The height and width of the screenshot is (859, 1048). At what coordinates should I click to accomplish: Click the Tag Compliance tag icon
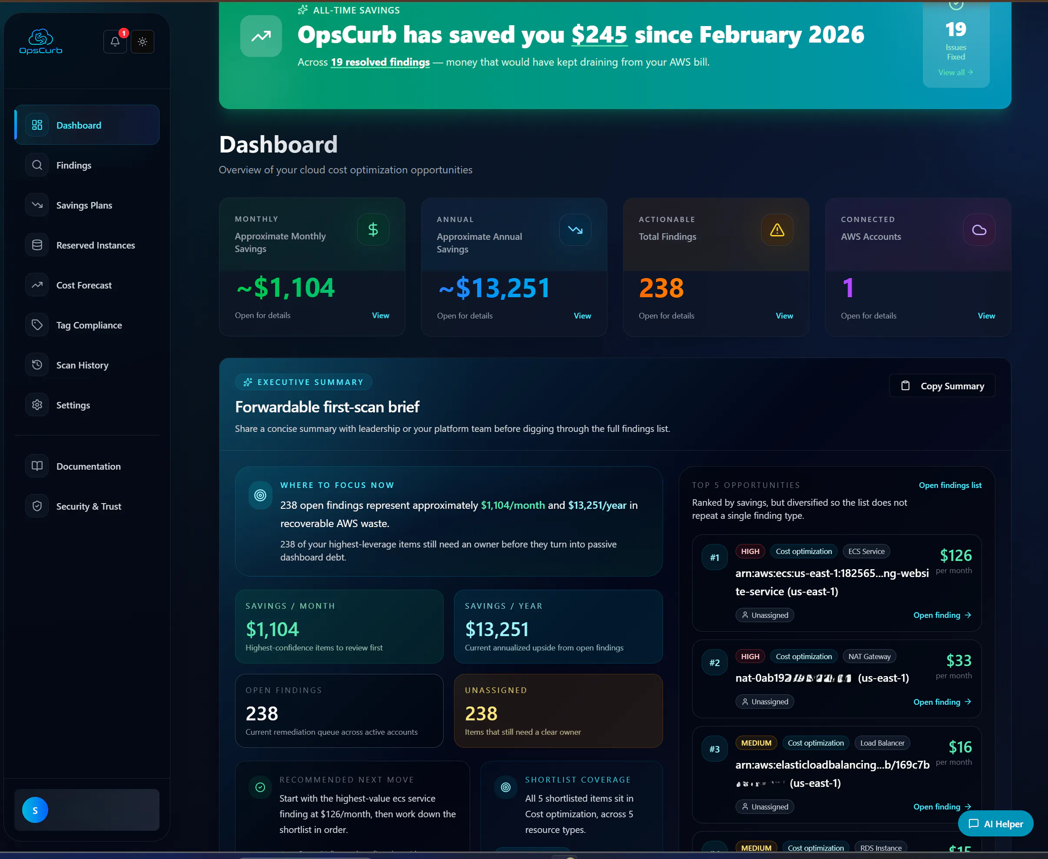click(x=37, y=325)
